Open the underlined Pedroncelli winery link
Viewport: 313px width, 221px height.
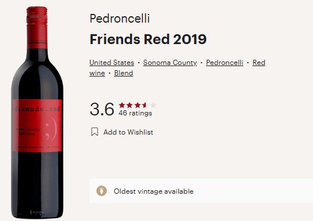click(x=225, y=63)
